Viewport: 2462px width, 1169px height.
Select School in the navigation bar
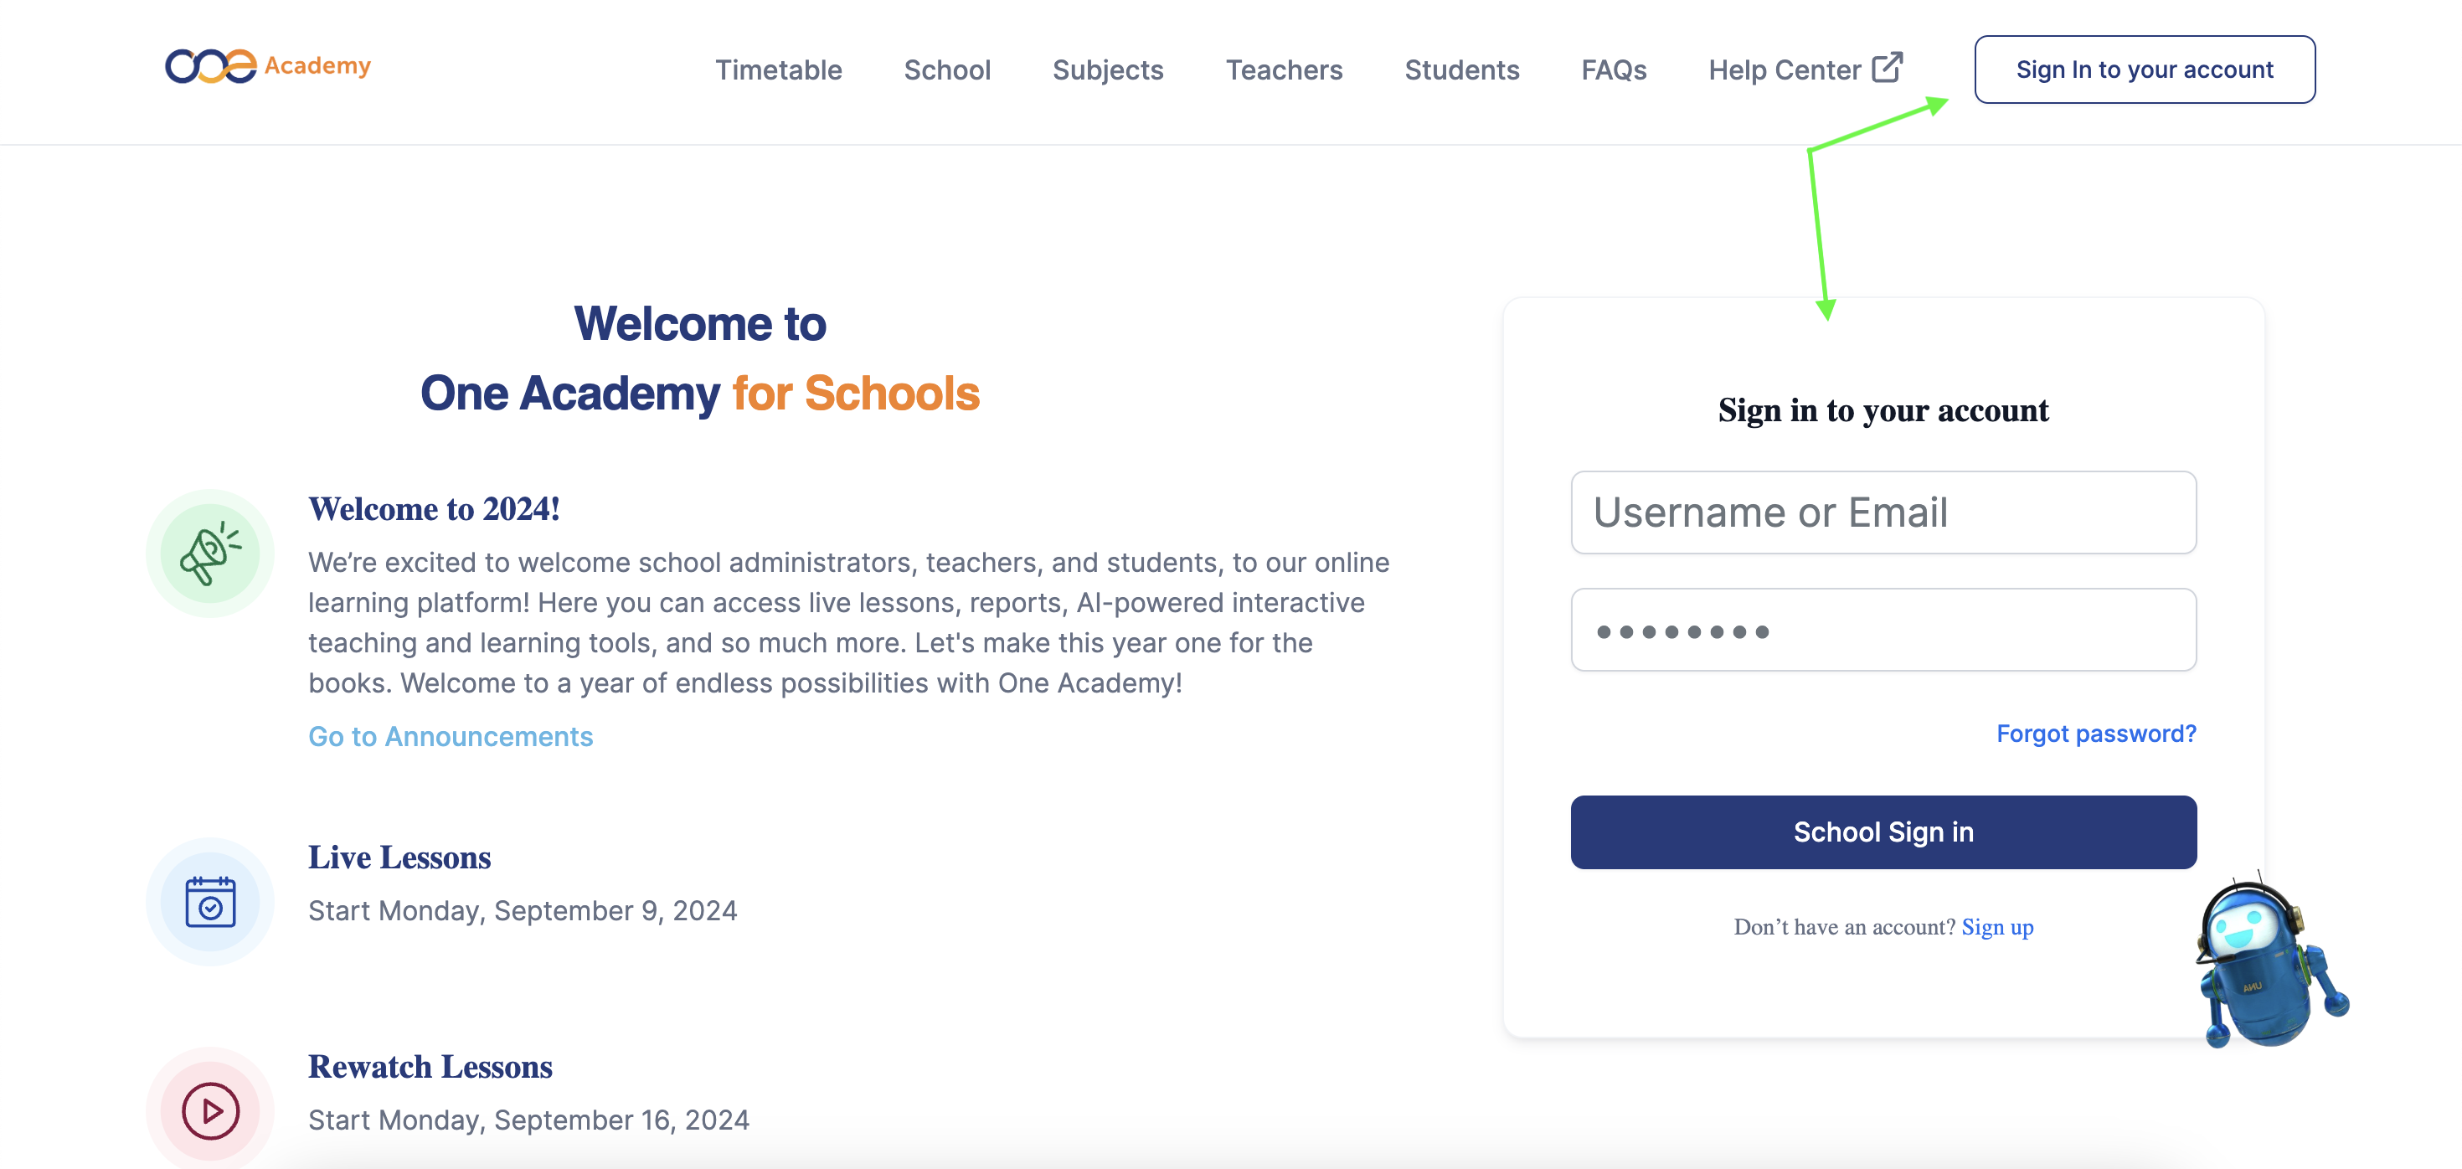coord(947,70)
